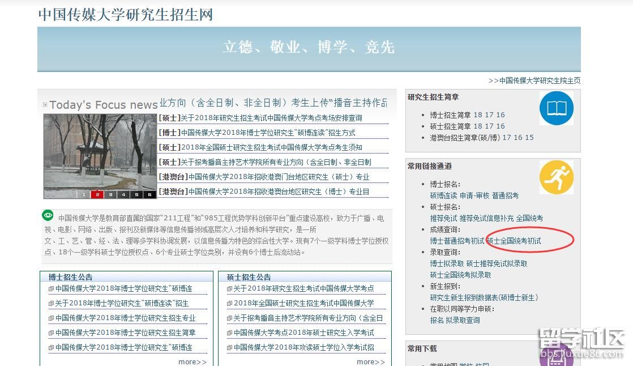Open 2018年全国硕士研究生招生考试考生须知 headline
This screenshot has width=633, height=366.
pyautogui.click(x=271, y=147)
